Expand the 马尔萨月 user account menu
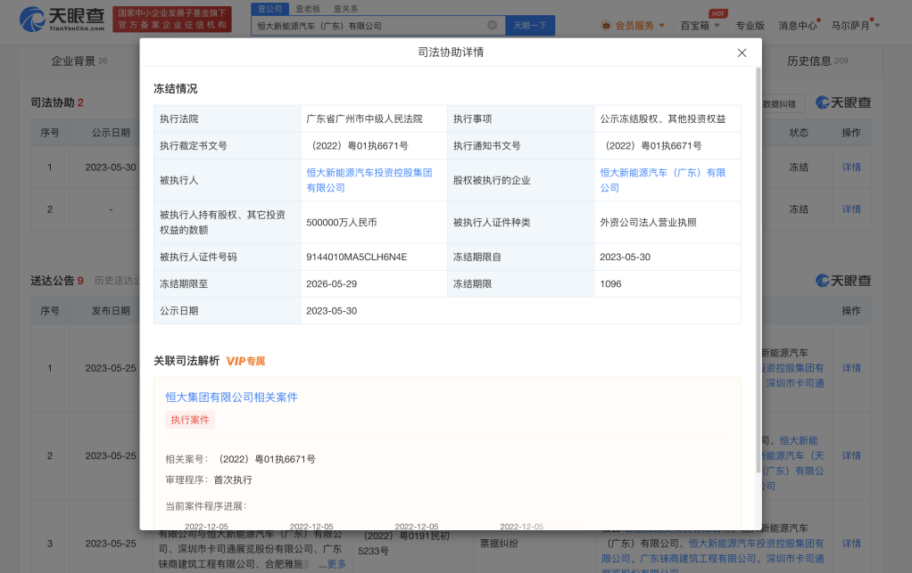Screen dimensions: 912x573 tap(855, 26)
